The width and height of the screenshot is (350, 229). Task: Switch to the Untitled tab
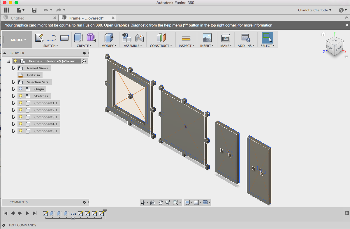coord(18,18)
